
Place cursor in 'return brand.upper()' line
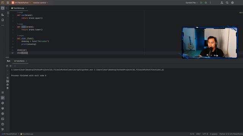point(32,18)
